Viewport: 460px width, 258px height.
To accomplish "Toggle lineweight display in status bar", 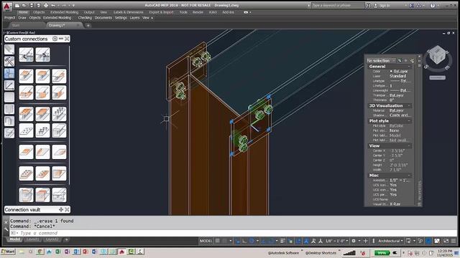I will pos(282,241).
